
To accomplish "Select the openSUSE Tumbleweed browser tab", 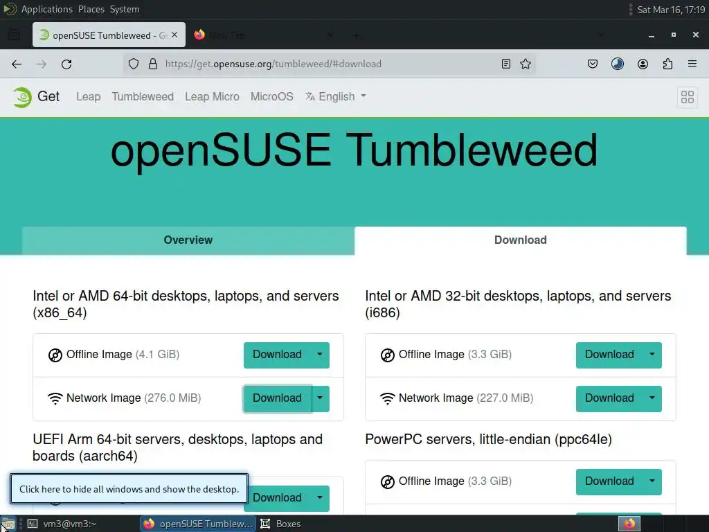I will pyautogui.click(x=109, y=35).
